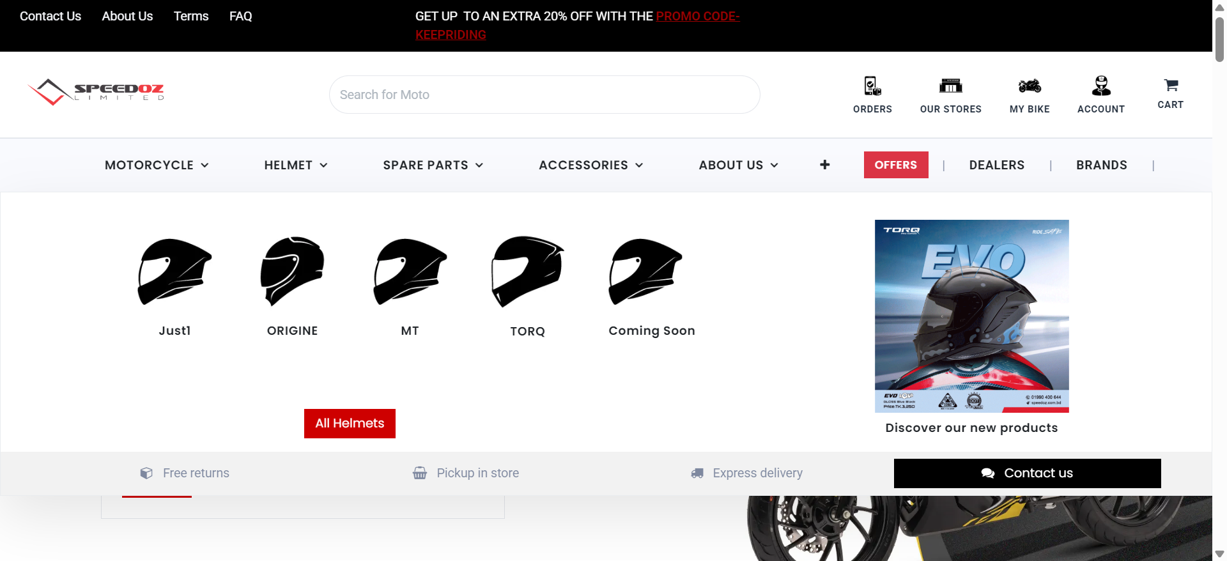Viewport: 1227px width, 561px height.
Task: Choose the ORIGINE helmet icon
Action: click(x=292, y=272)
